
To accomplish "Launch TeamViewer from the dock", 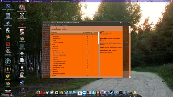I will 84,93.
